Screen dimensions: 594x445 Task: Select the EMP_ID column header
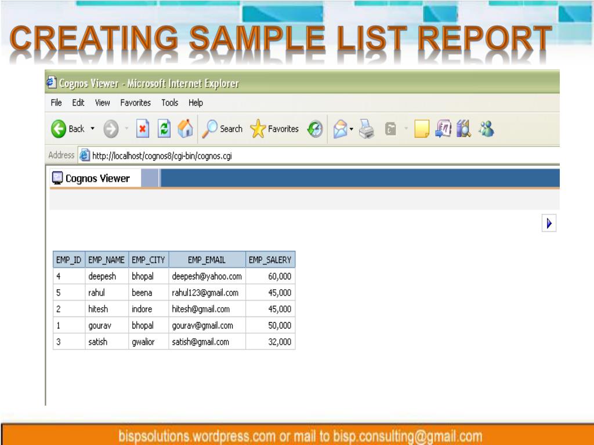point(69,260)
